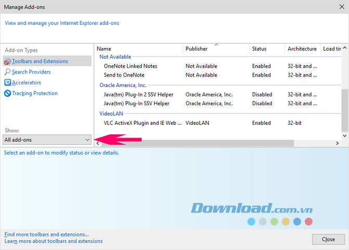Close the Manage Add-ons window with X

(x=342, y=7)
